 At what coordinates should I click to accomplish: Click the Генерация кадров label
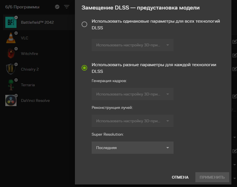click(109, 81)
